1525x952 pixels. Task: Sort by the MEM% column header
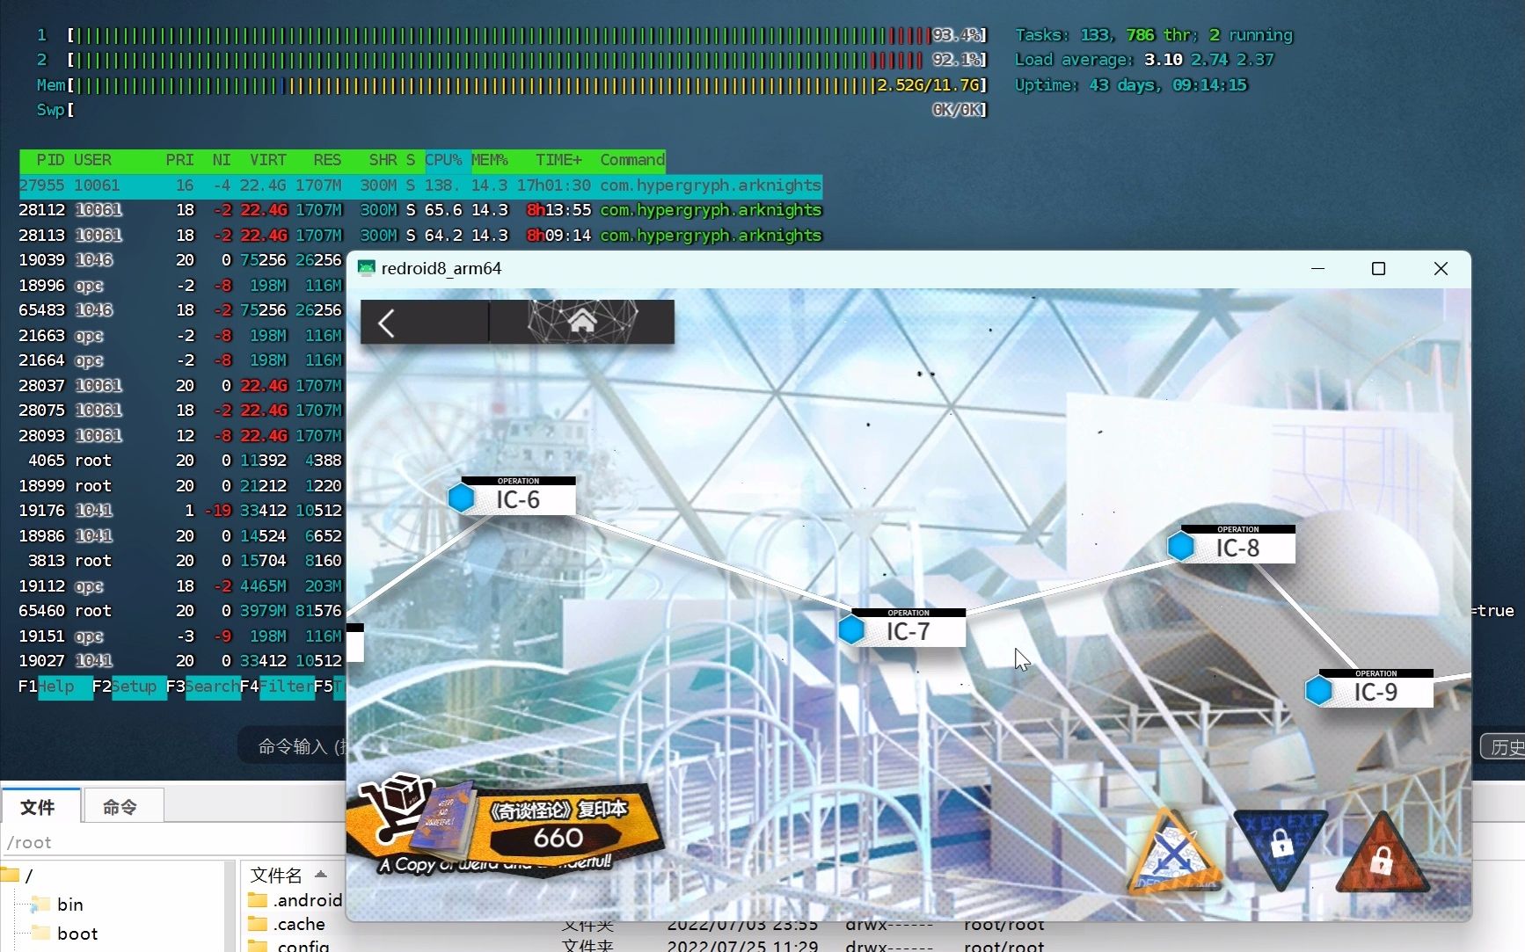tap(490, 160)
